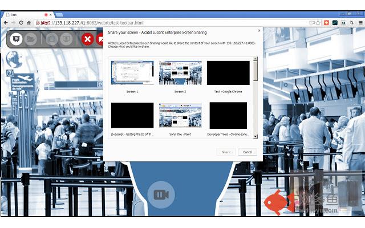Choose the Test - Google Chrome window
Viewport: 365px width, 228px height.
(228, 73)
